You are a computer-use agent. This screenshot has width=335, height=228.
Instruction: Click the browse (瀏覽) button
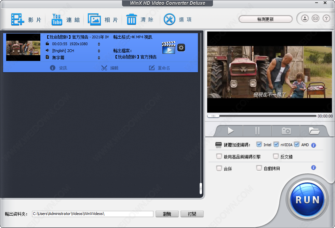(167, 214)
